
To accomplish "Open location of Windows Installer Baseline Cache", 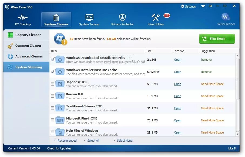I will [x=177, y=72].
